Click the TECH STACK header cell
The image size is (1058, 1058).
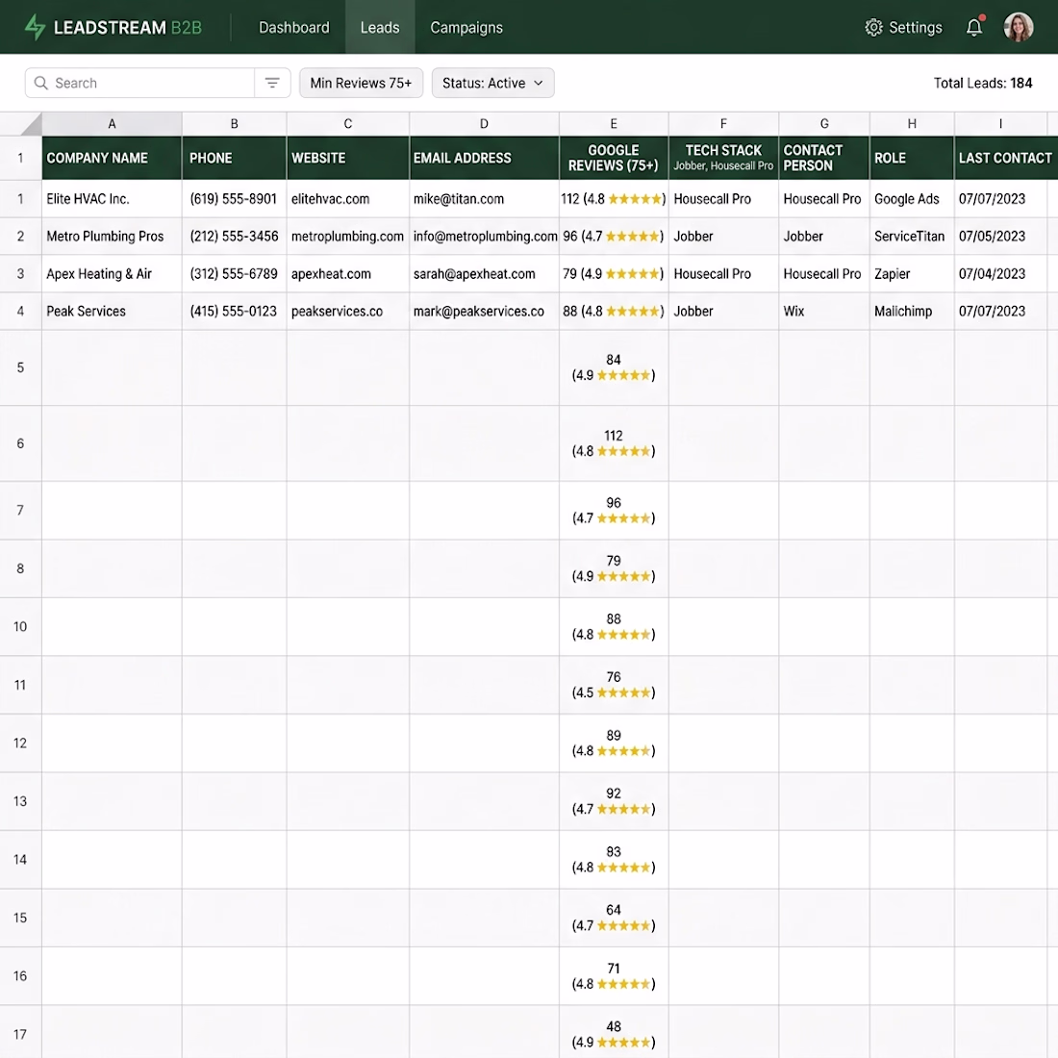tap(723, 158)
